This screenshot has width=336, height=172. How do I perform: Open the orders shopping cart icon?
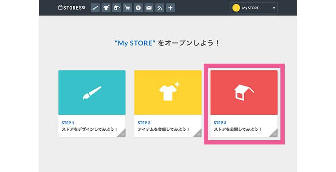click(128, 8)
